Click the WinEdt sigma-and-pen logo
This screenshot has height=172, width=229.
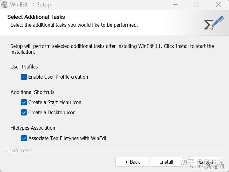point(213,23)
